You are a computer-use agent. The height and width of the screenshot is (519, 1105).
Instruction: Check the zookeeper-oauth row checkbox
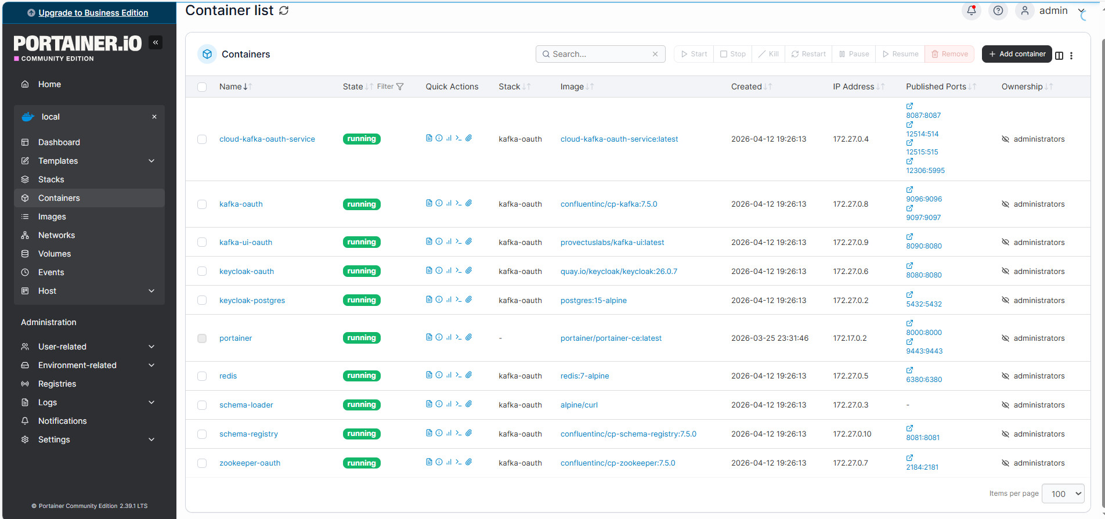[x=202, y=463]
